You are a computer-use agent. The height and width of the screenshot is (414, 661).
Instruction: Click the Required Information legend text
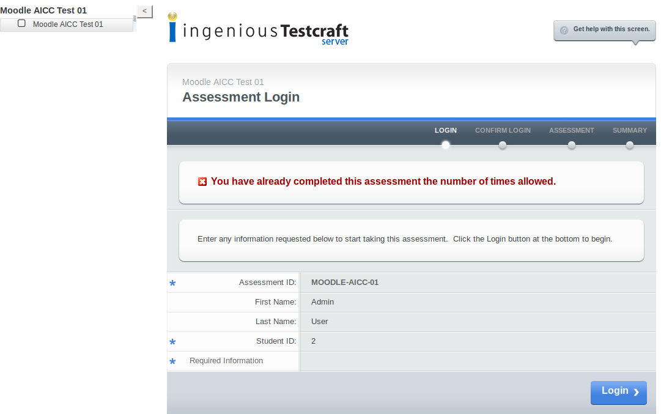tap(226, 361)
